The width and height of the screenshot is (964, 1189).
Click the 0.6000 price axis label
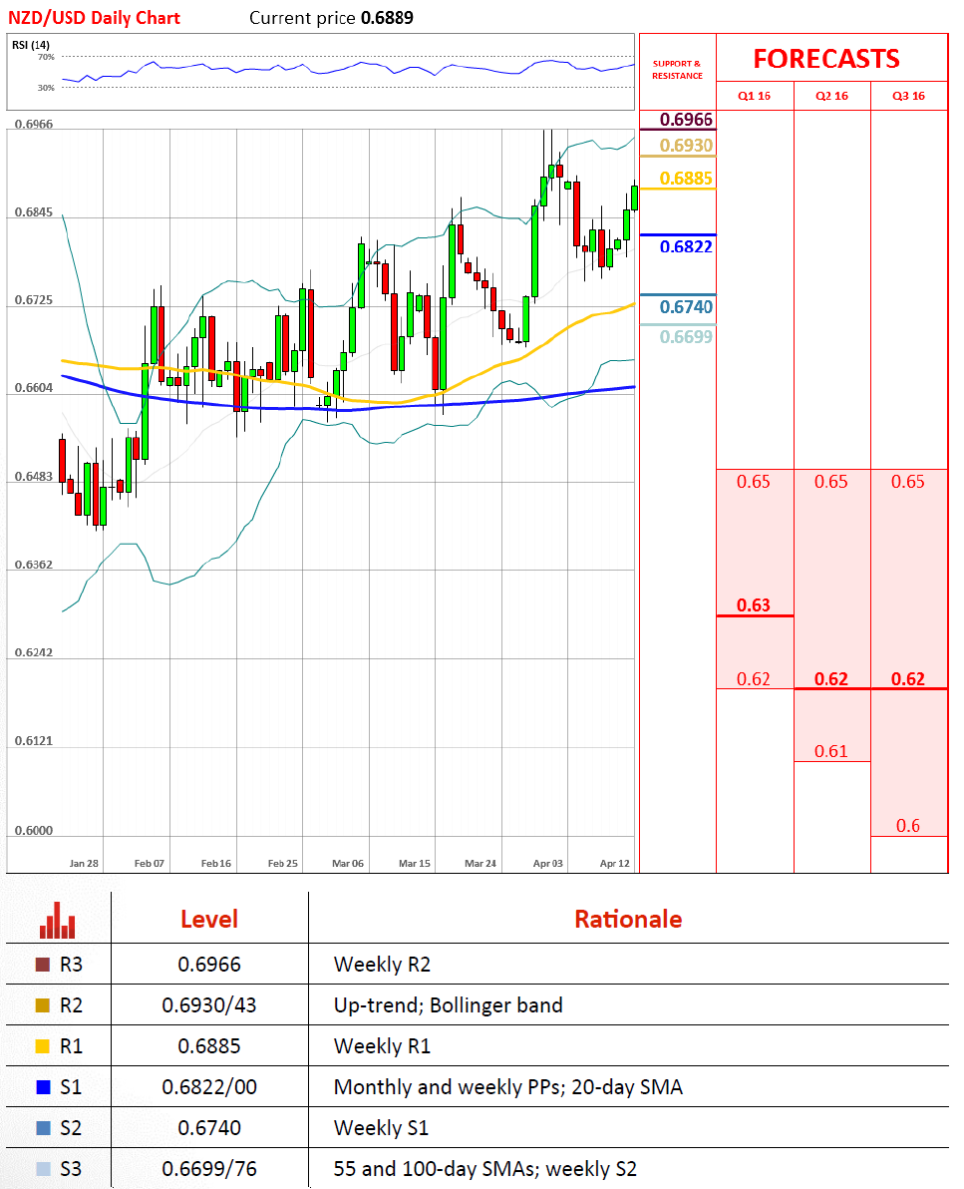(x=34, y=830)
